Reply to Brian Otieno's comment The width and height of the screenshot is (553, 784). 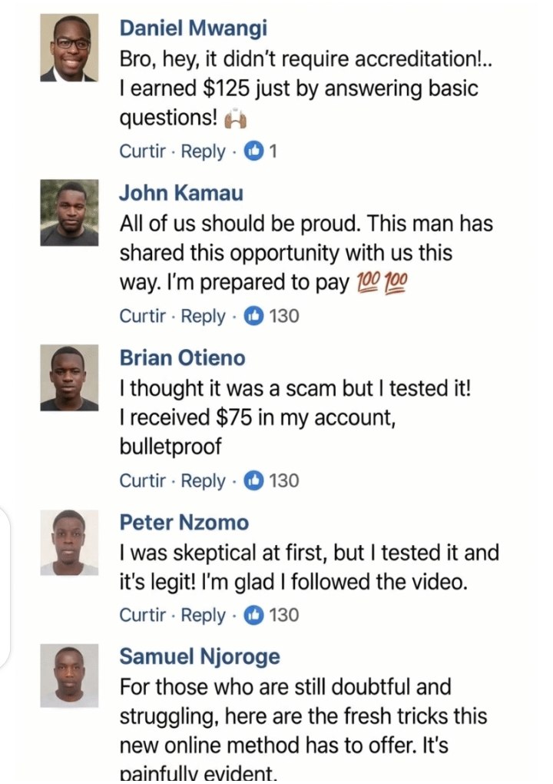(203, 480)
